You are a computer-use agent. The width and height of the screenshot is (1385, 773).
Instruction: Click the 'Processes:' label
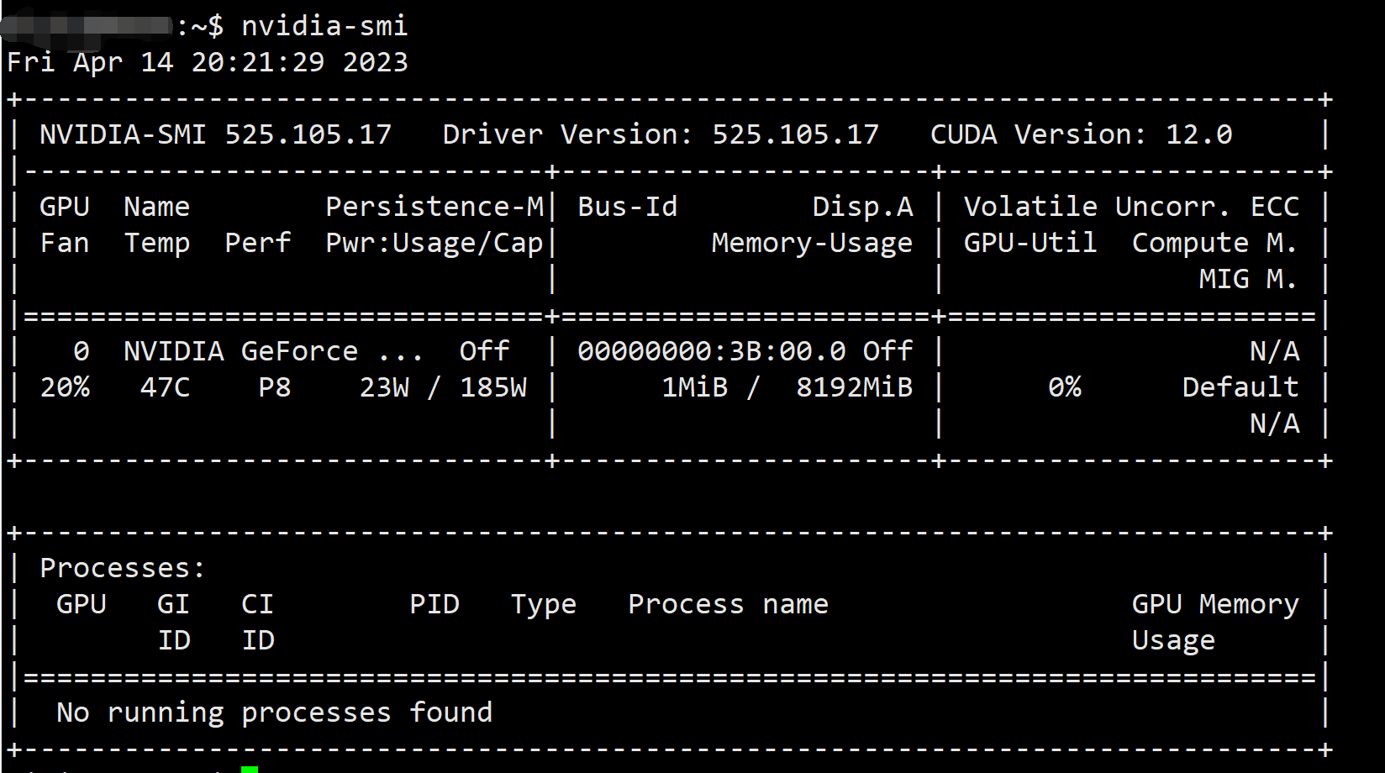pos(123,568)
